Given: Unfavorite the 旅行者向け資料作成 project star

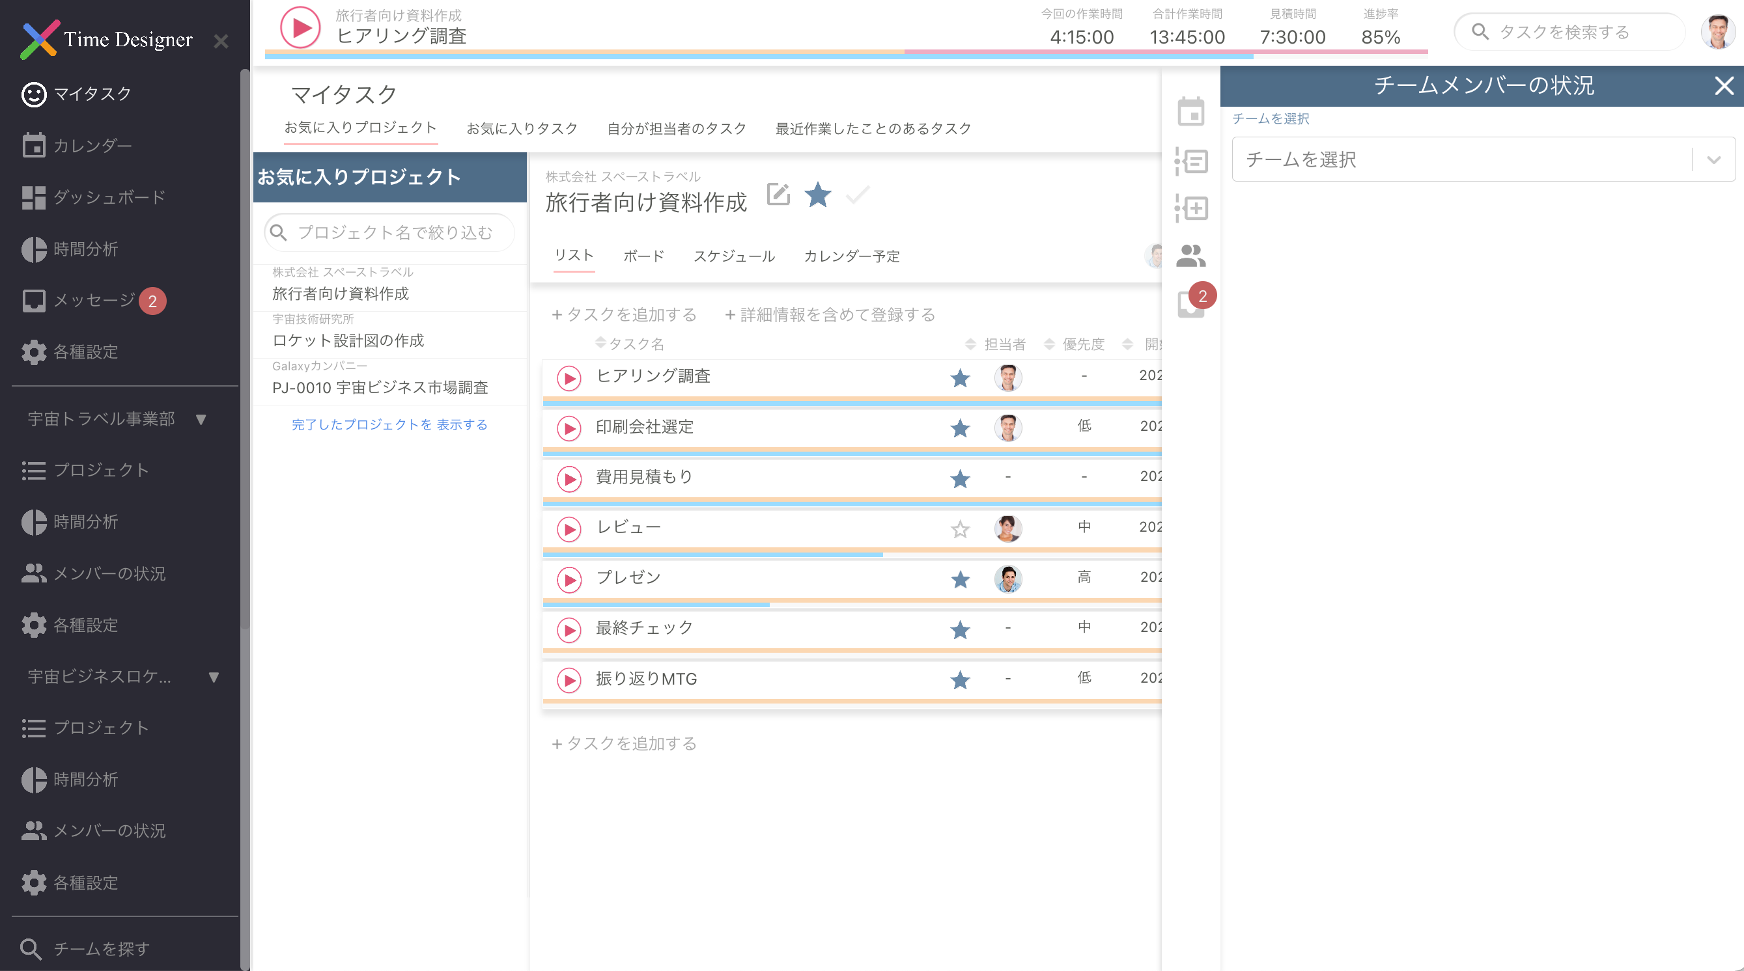Looking at the screenshot, I should coord(817,195).
